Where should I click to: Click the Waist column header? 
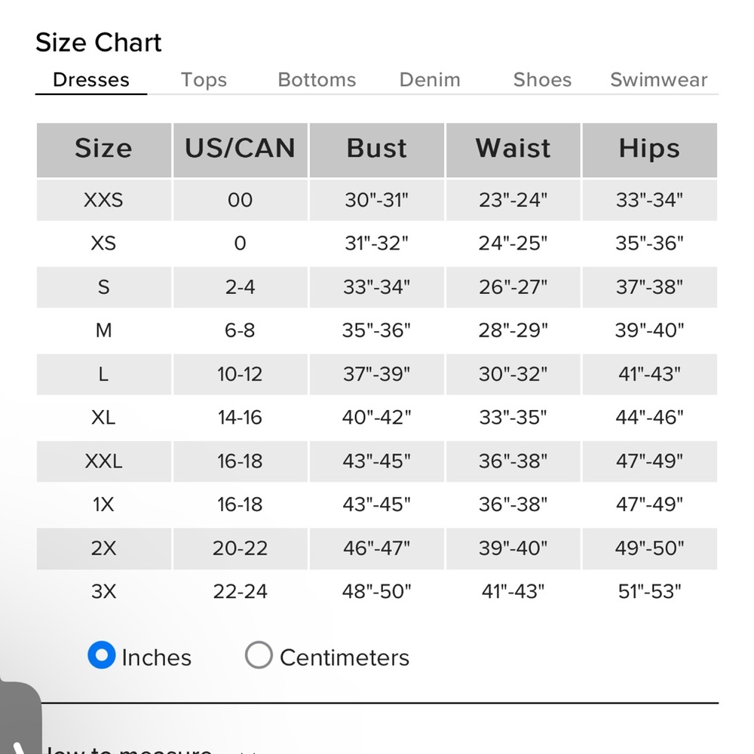click(x=513, y=150)
